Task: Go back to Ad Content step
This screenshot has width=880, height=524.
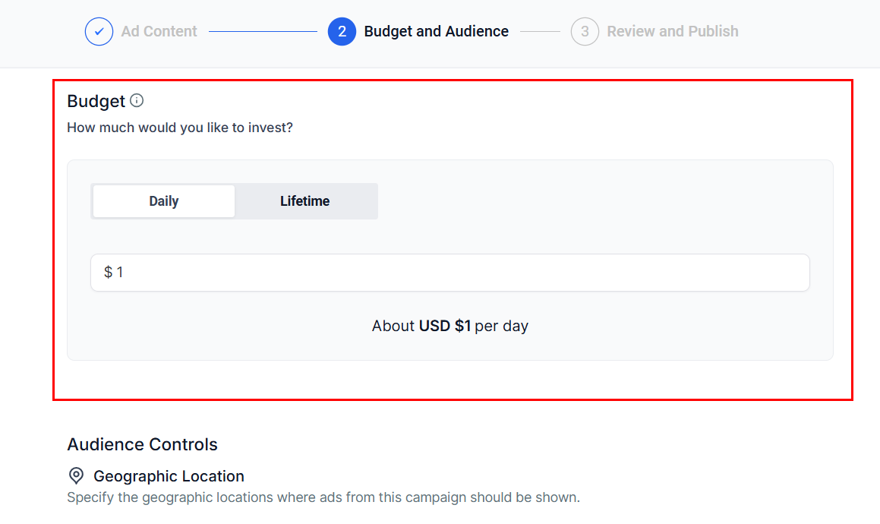Action: 159,32
